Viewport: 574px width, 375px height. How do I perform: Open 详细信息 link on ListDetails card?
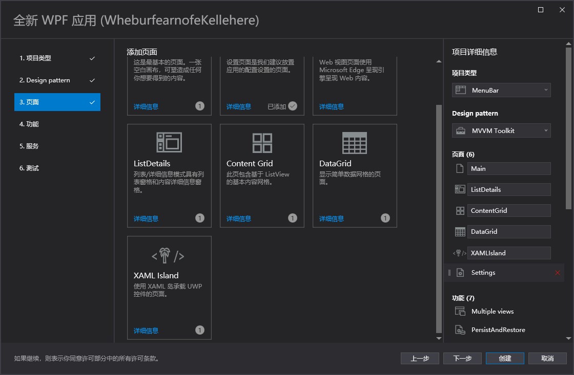tap(146, 218)
